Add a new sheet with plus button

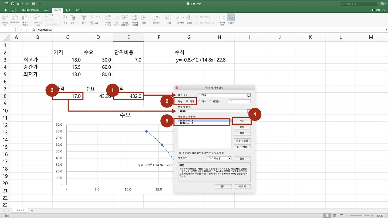point(32,210)
